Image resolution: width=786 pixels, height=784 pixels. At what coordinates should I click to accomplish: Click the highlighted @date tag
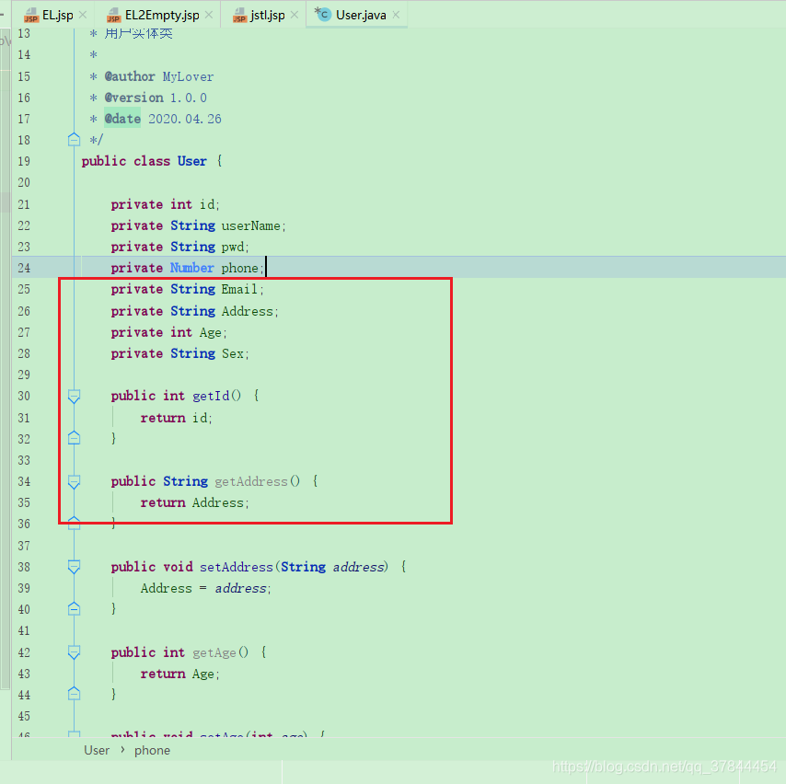[122, 119]
